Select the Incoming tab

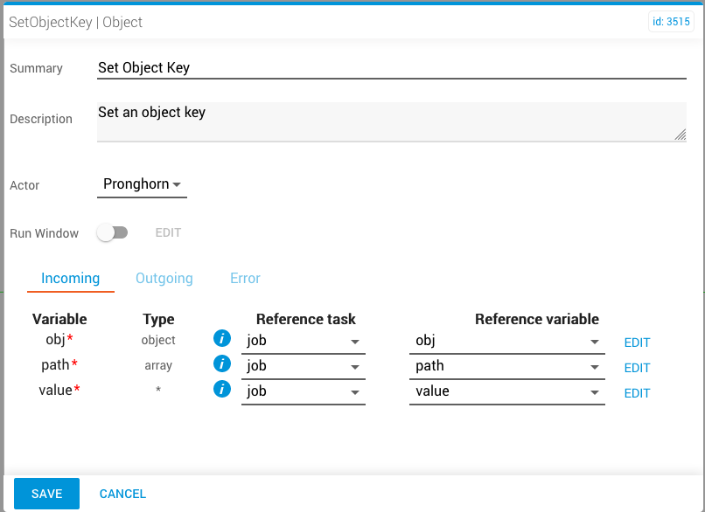(x=71, y=278)
